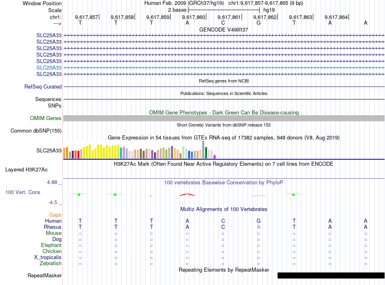Click the 'chr1:' ruler label
385x285 pixels.
[56, 17]
